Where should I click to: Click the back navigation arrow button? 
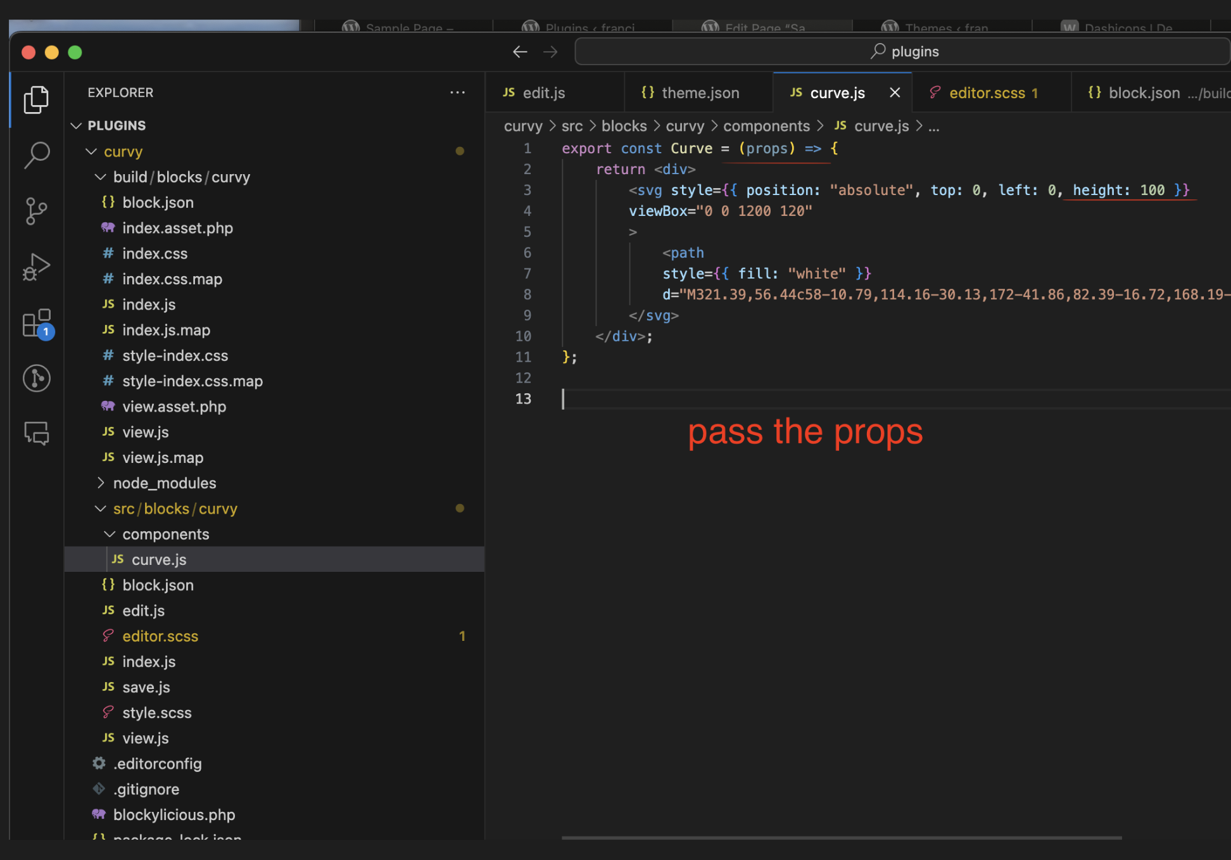pos(520,53)
